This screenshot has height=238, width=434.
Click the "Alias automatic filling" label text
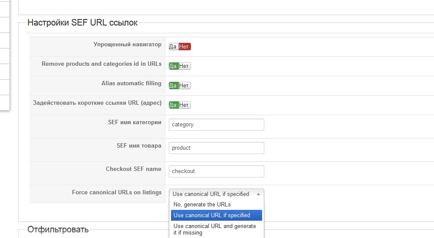coord(131,83)
